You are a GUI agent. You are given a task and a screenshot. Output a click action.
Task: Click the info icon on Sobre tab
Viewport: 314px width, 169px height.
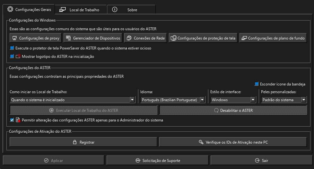pos(115,9)
